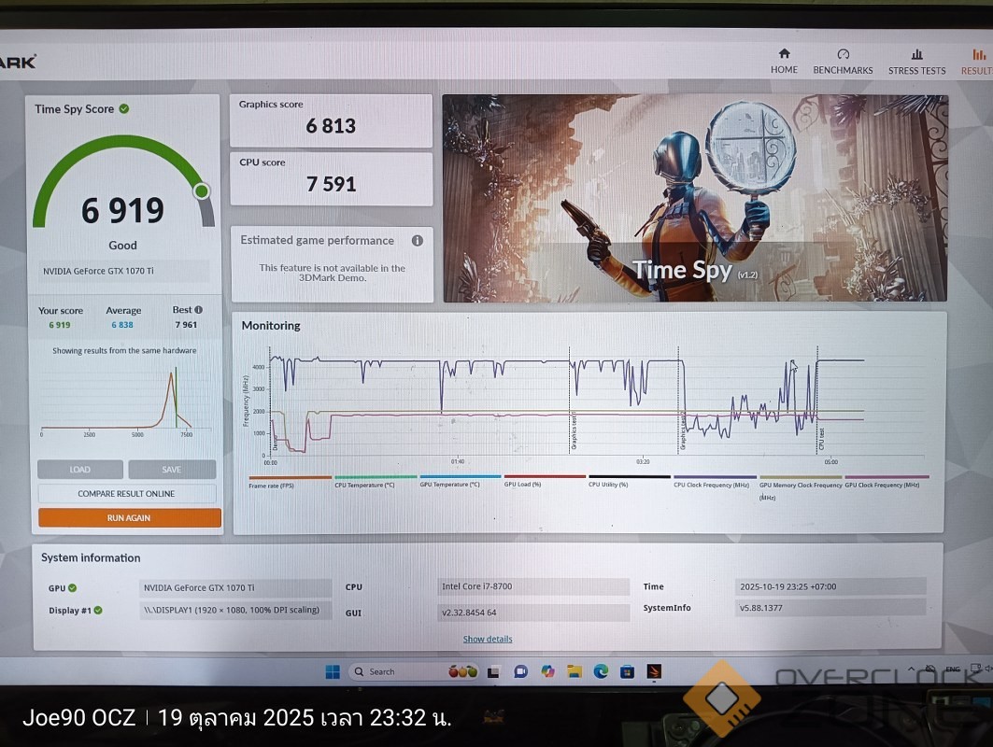Open Microsoft Store from the taskbar
The image size is (993, 747).
pyautogui.click(x=627, y=671)
